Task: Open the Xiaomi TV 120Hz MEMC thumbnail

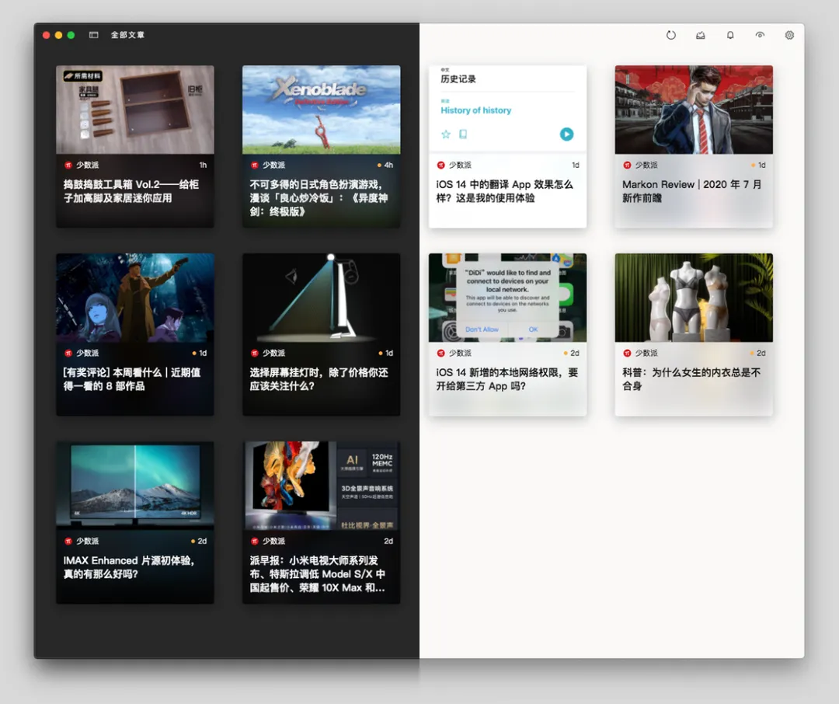Action: click(x=321, y=486)
